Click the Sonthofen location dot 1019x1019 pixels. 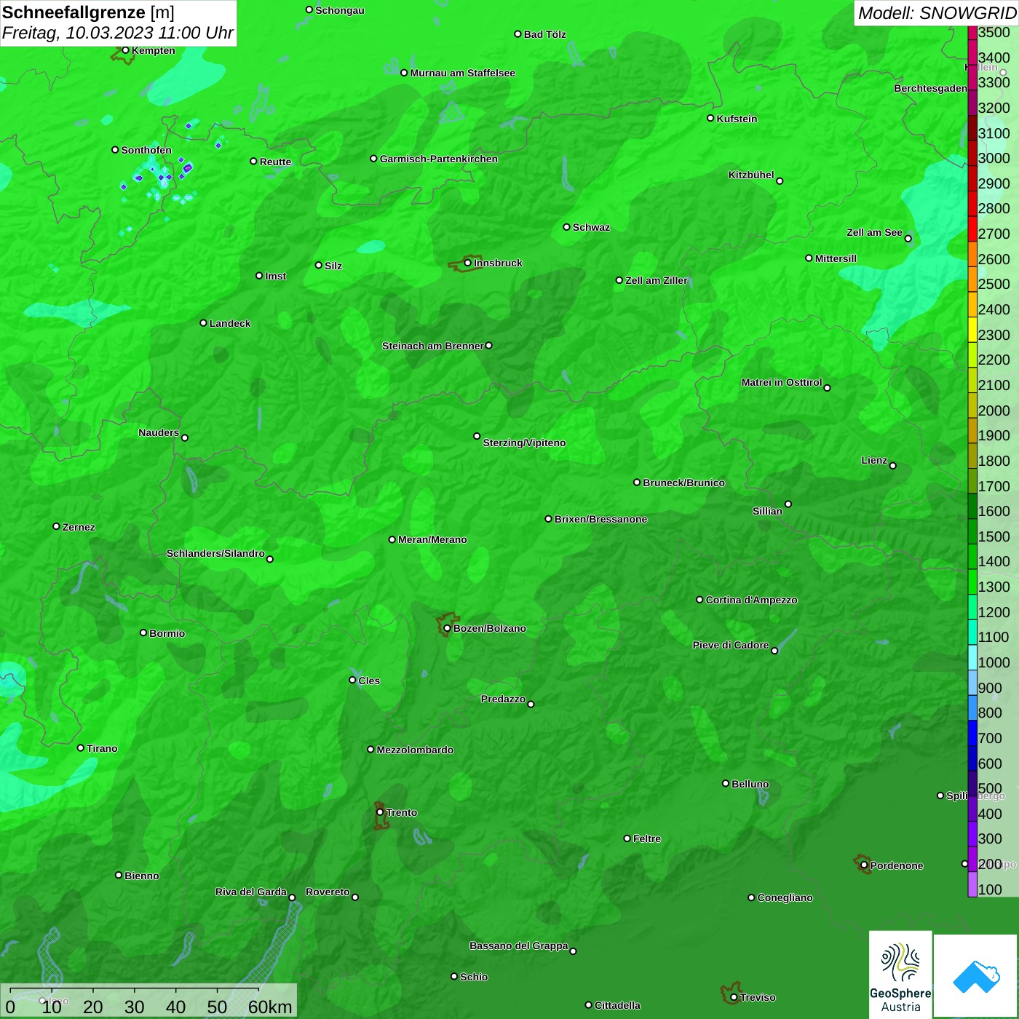click(x=115, y=150)
